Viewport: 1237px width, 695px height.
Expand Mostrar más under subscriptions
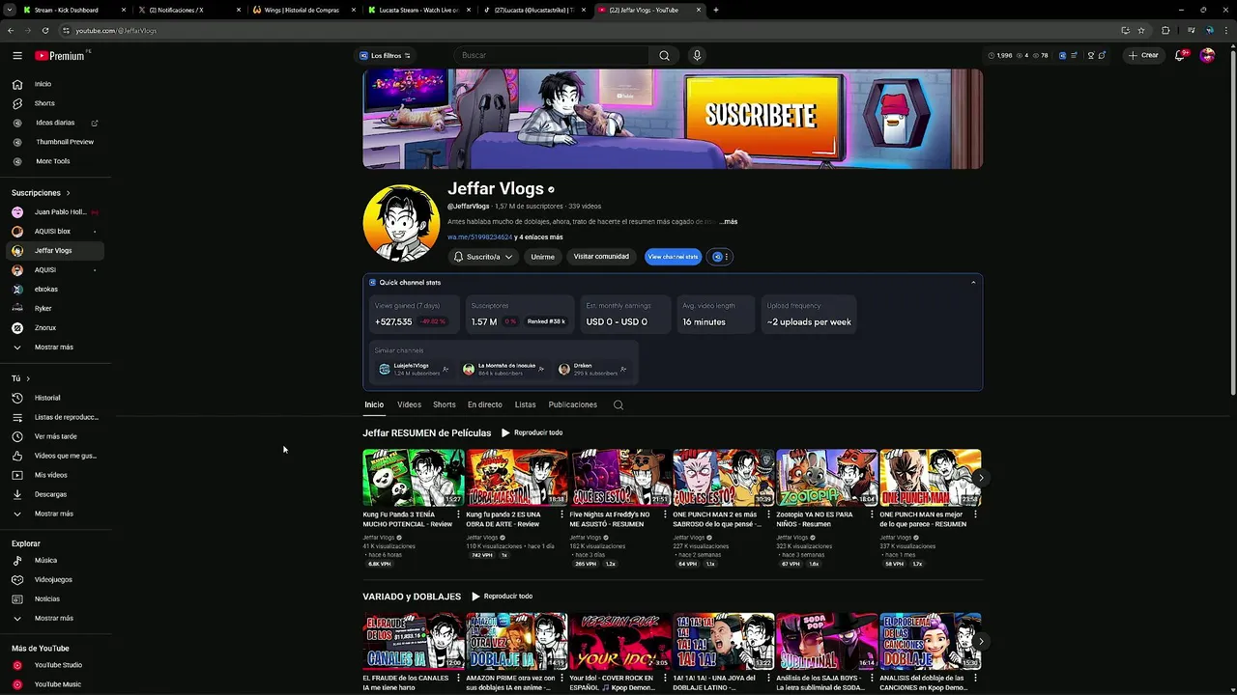pyautogui.click(x=55, y=347)
